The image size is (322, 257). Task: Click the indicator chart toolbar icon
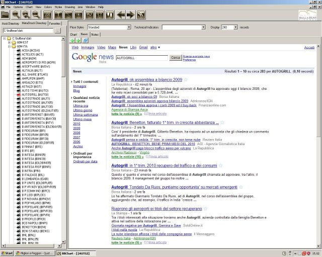[x=48, y=15]
